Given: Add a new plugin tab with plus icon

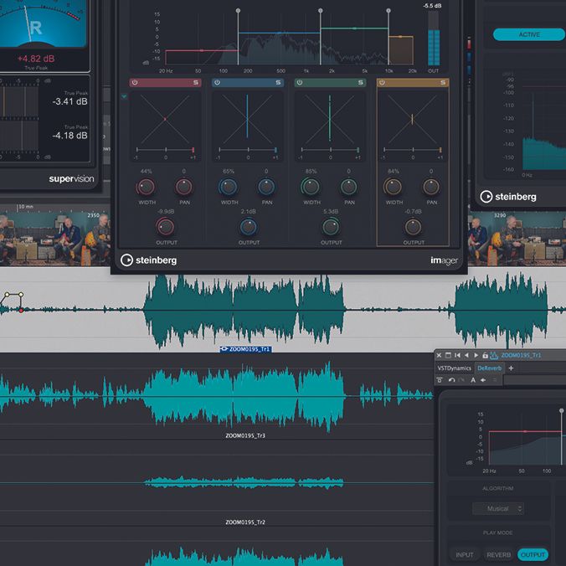Looking at the screenshot, I should (511, 368).
